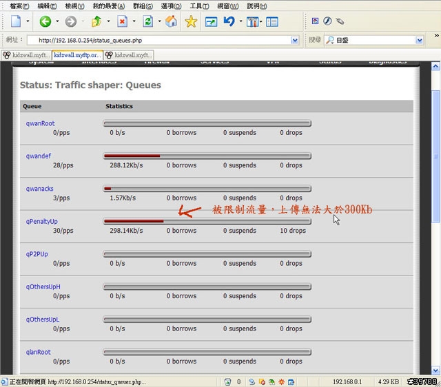Expand the address bar URL dropdown
Screen dimensions: 441x387
(x=294, y=41)
